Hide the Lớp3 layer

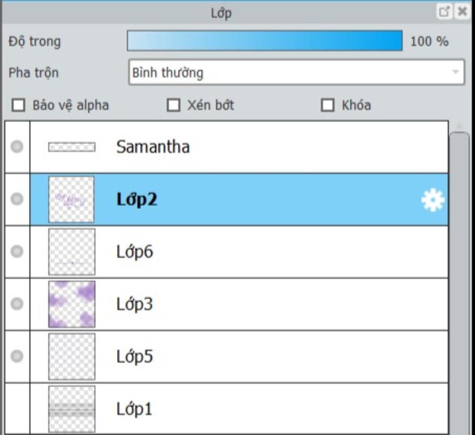pyautogui.click(x=17, y=304)
